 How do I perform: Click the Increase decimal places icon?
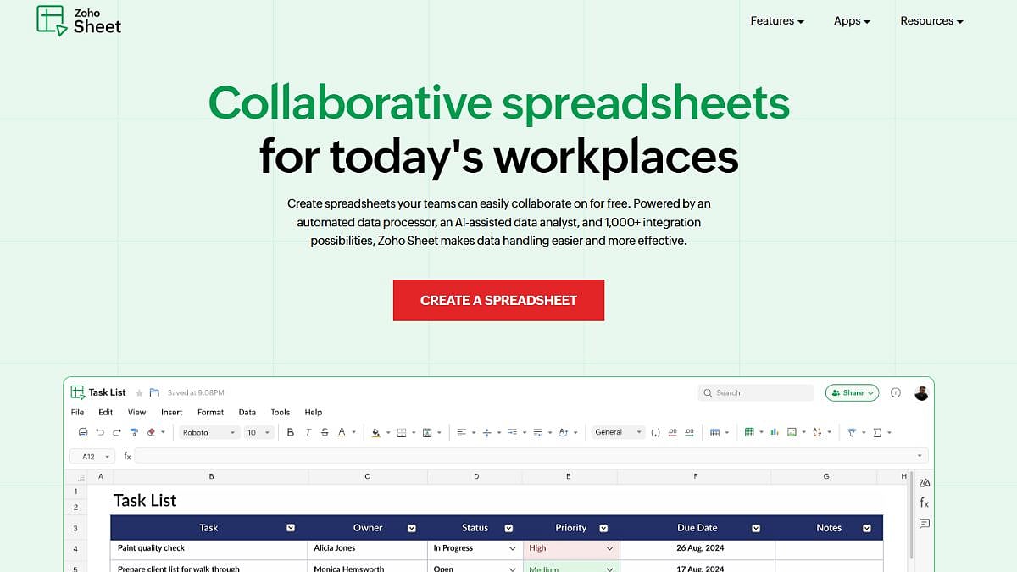689,432
